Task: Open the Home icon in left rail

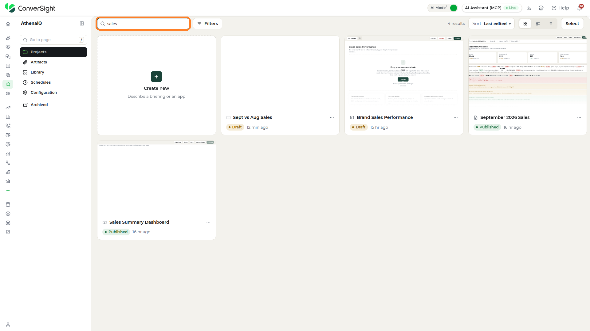Action: click(x=8, y=24)
